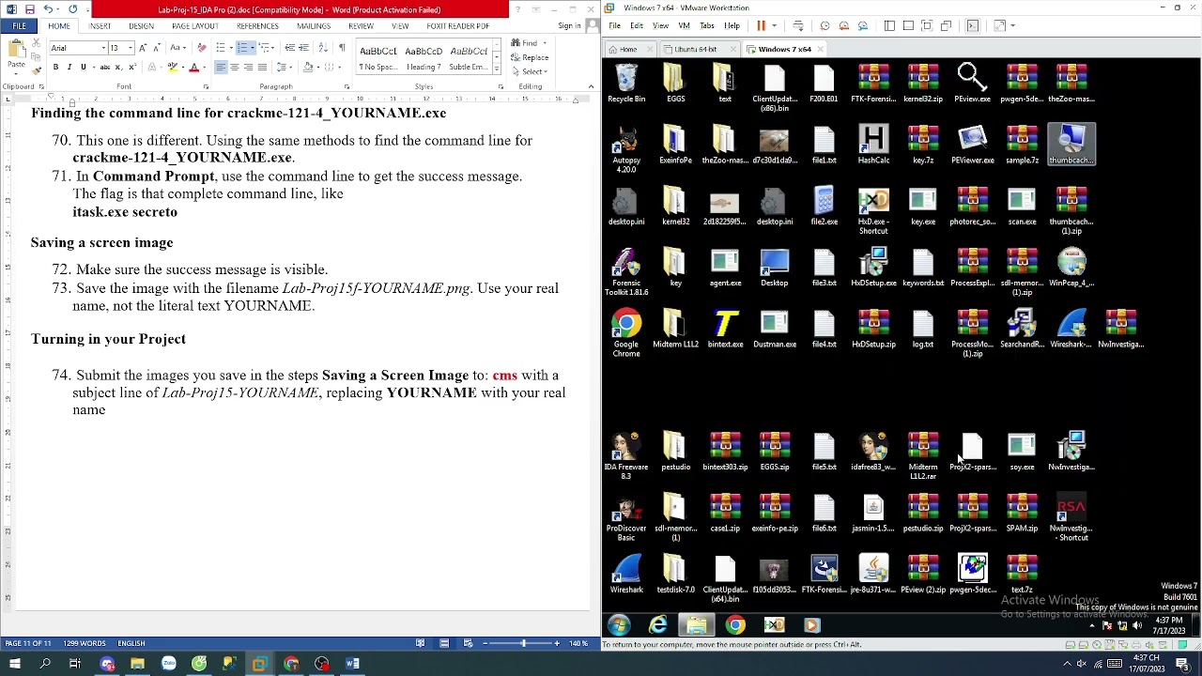Open the Font name combo box Arial
The width and height of the screenshot is (1202, 676).
tap(78, 48)
